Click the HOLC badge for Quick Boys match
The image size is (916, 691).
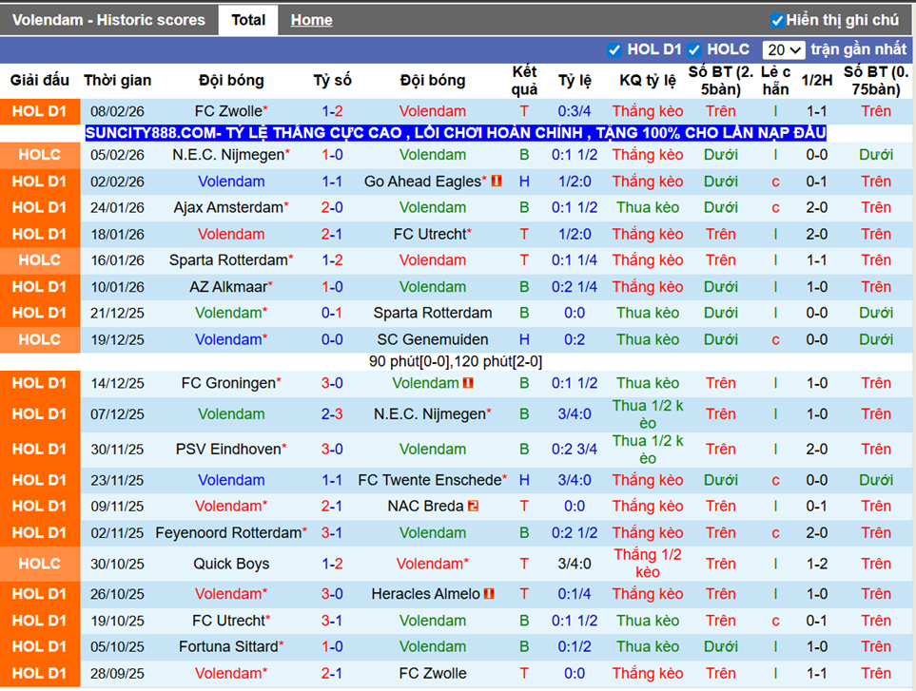tap(40, 564)
